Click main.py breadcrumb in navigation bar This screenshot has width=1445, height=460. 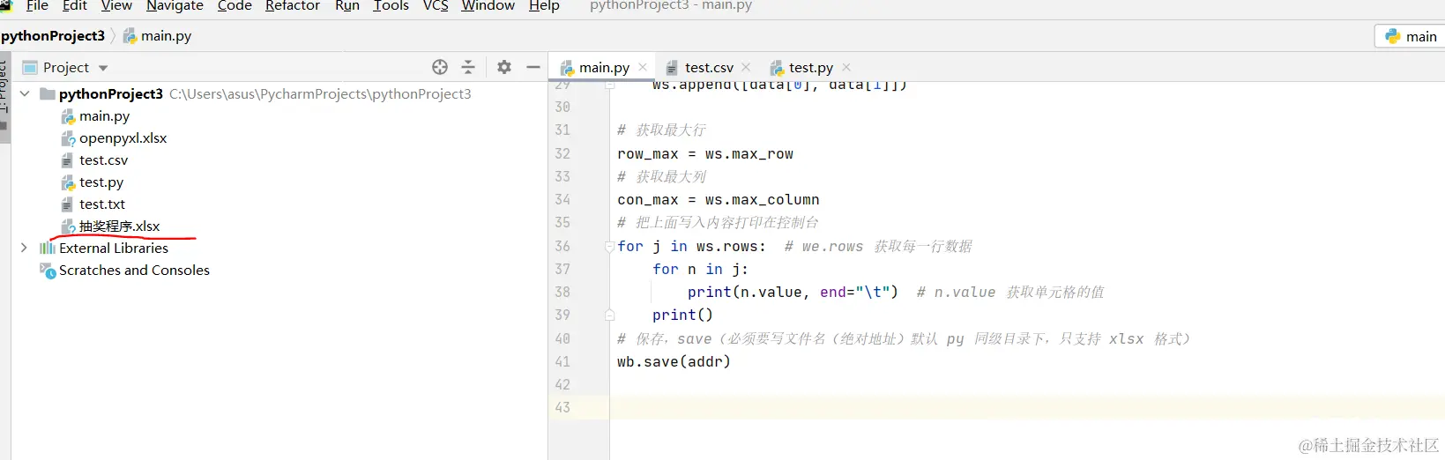click(x=157, y=36)
